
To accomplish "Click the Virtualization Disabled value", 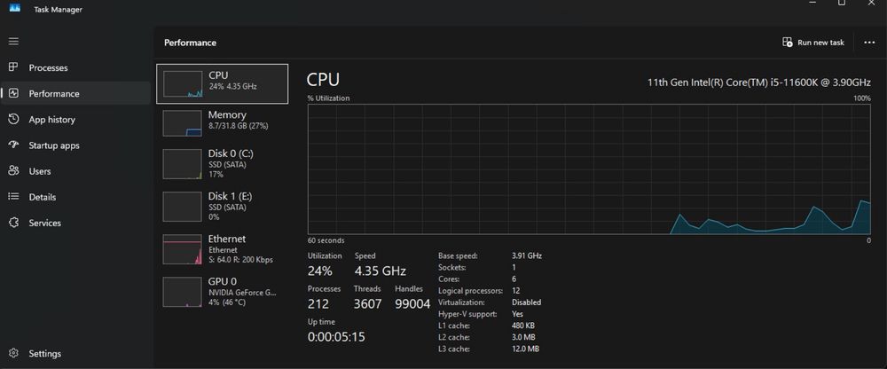I will tap(526, 302).
